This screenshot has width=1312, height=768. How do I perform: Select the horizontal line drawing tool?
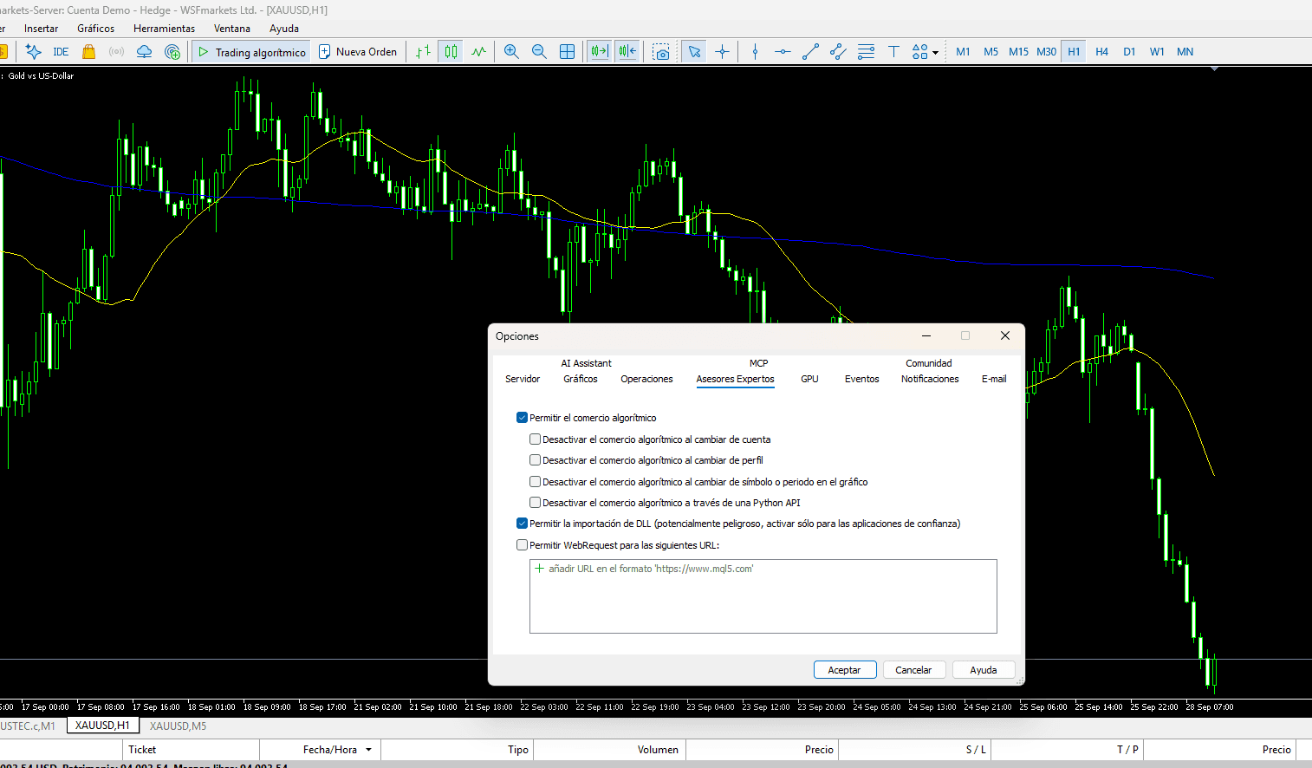(783, 52)
